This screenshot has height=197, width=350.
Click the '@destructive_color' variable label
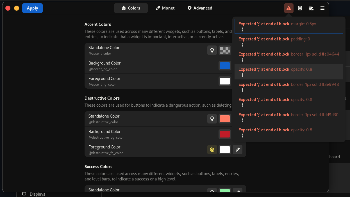(x=103, y=122)
